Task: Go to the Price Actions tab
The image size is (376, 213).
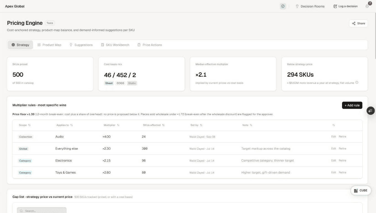Action: (x=150, y=45)
